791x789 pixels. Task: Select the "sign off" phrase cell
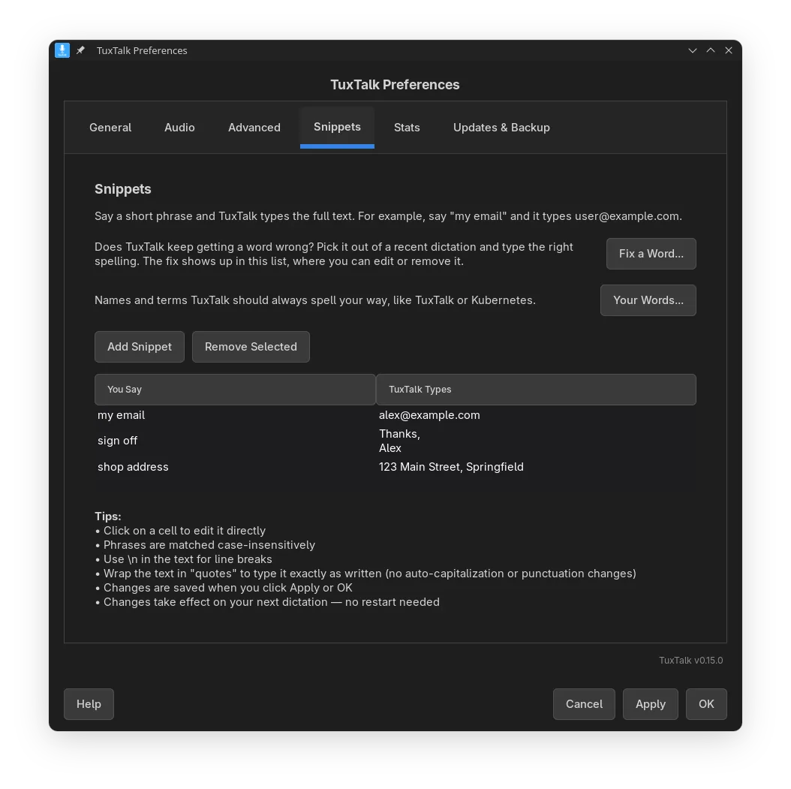[235, 441]
